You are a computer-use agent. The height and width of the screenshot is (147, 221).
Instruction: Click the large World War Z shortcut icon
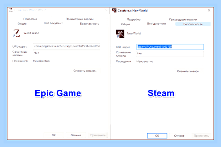click(16, 33)
